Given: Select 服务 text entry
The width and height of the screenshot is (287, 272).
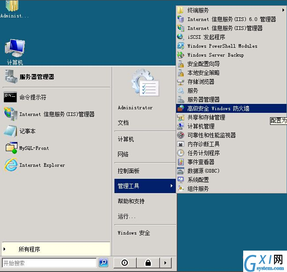Looking at the screenshot, I should pyautogui.click(x=193, y=91).
